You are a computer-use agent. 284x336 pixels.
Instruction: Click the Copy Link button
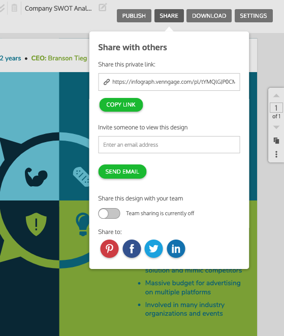coord(121,105)
